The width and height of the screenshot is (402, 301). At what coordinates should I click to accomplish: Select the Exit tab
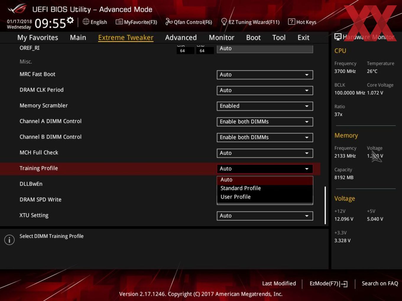click(303, 37)
